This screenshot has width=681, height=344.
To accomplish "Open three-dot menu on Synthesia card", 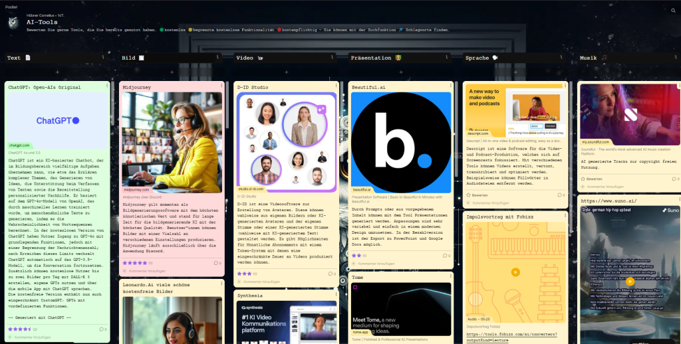I will click(x=336, y=295).
